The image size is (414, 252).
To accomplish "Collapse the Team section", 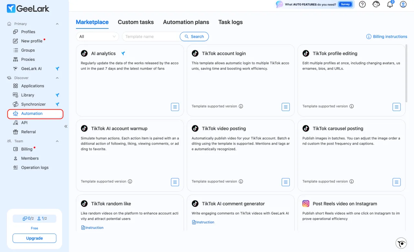I will 57,141.
